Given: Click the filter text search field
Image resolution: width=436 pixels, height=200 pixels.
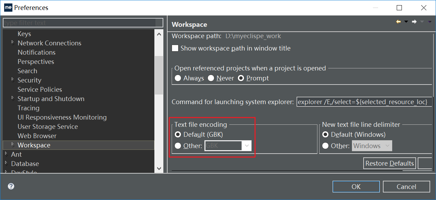Looking at the screenshot, I should click(83, 23).
